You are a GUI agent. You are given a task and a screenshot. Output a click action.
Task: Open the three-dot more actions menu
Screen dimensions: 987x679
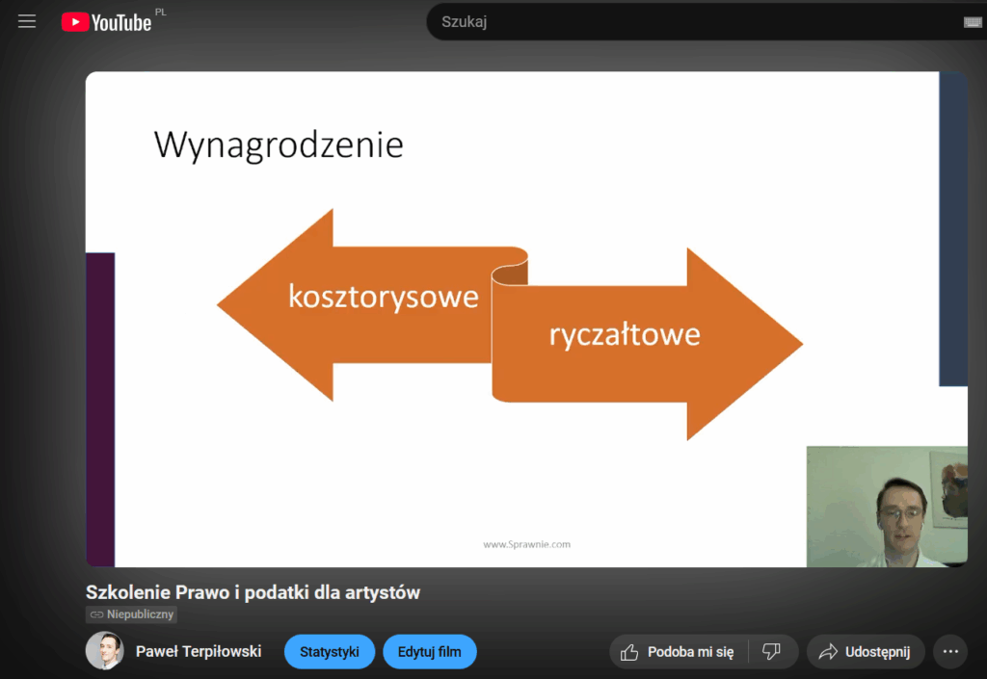(x=950, y=652)
